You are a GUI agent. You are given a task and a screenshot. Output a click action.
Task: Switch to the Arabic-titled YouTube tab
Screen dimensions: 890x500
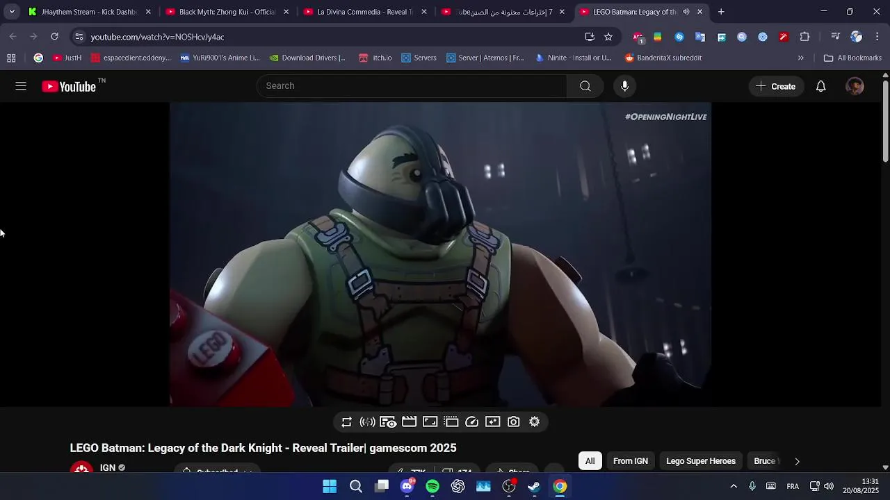(x=503, y=12)
